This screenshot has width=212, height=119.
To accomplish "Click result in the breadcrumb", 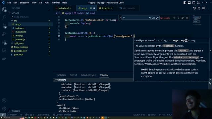I will (92, 13).
